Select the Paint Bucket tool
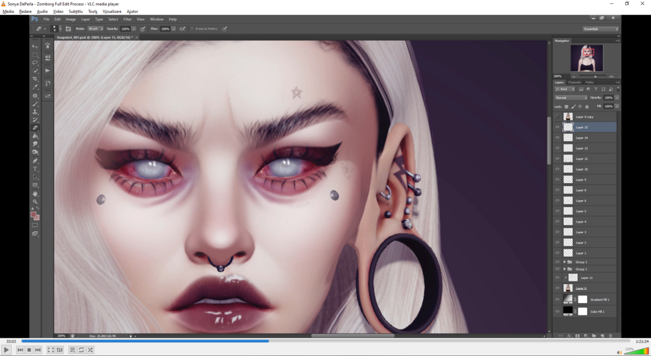This screenshot has width=651, height=356. click(x=35, y=136)
